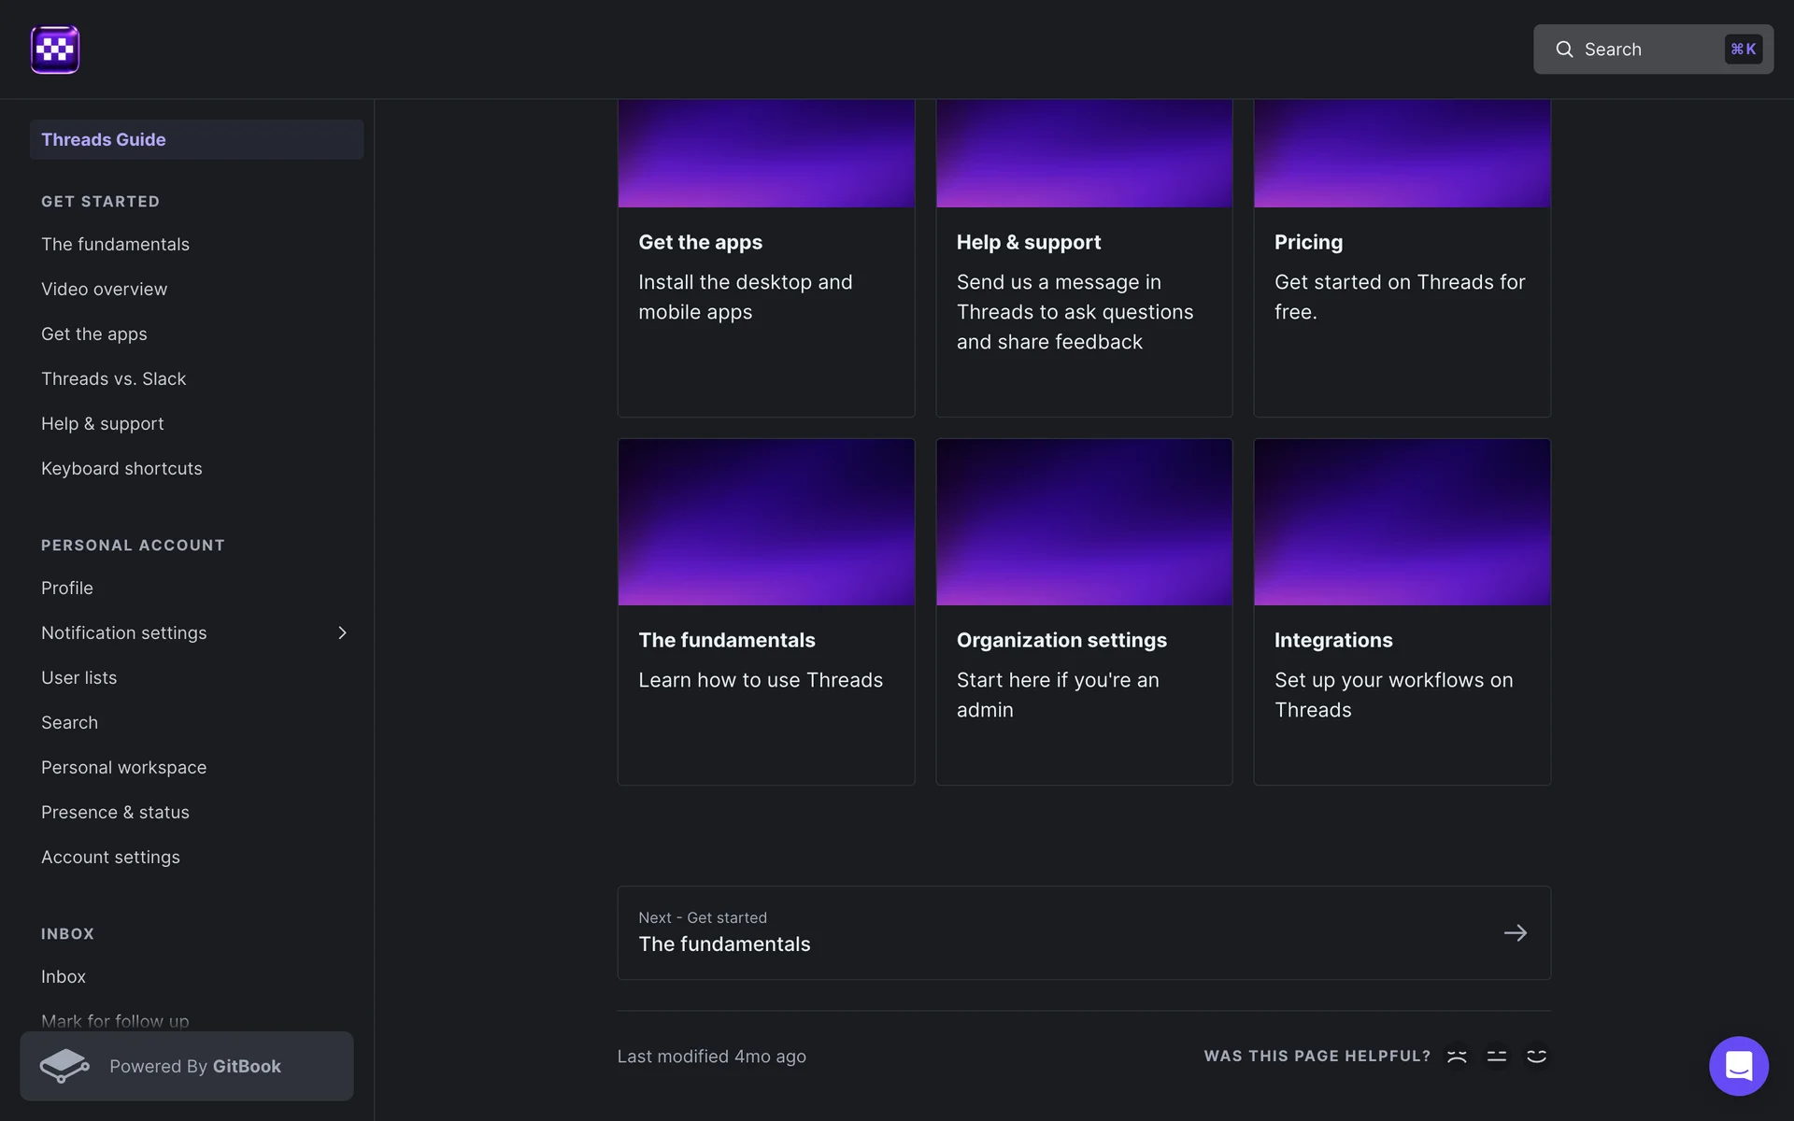Open the chat support bubble

[x=1738, y=1065]
